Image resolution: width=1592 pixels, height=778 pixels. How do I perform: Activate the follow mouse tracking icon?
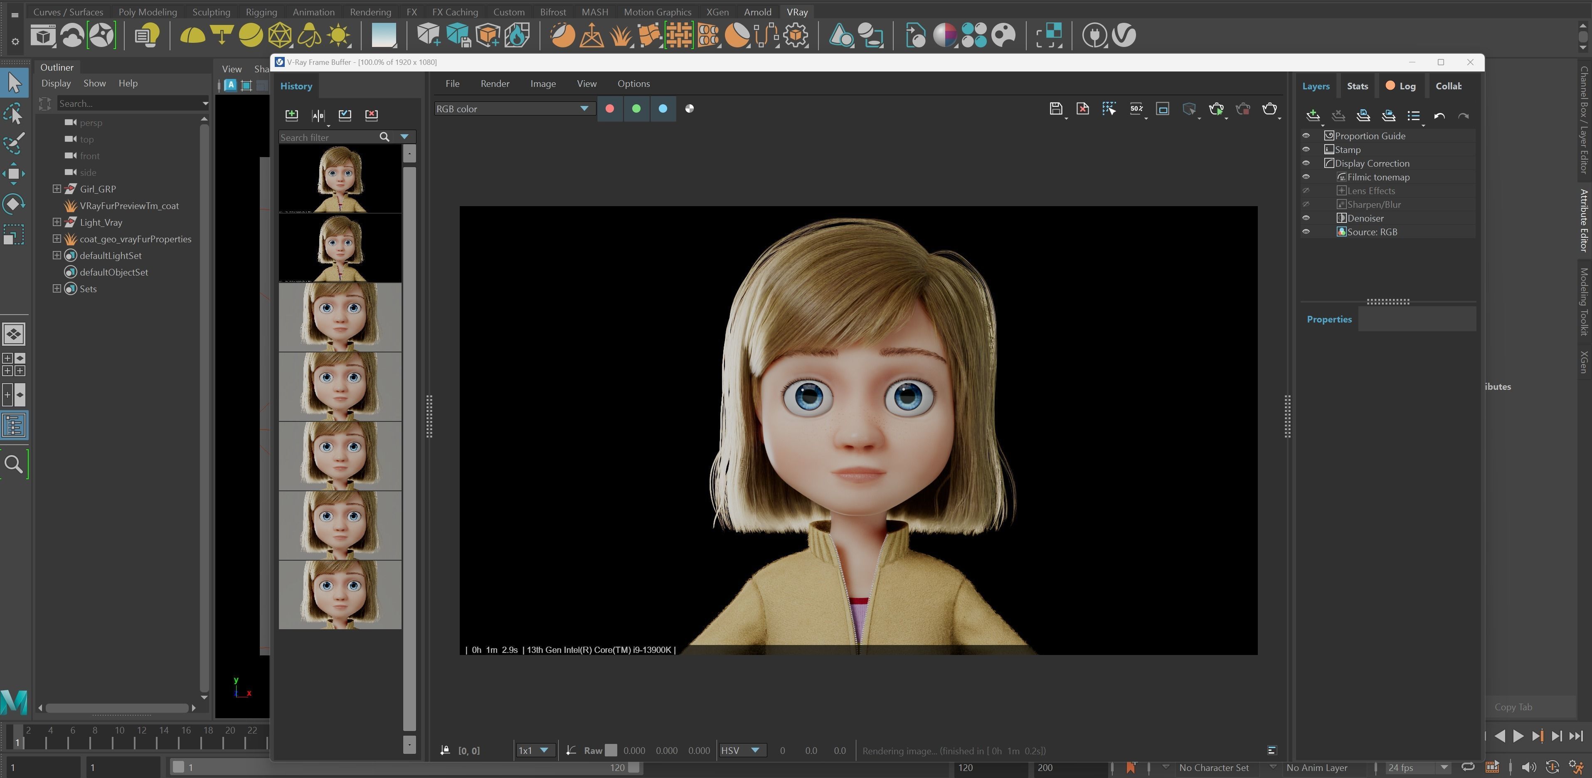[1109, 109]
